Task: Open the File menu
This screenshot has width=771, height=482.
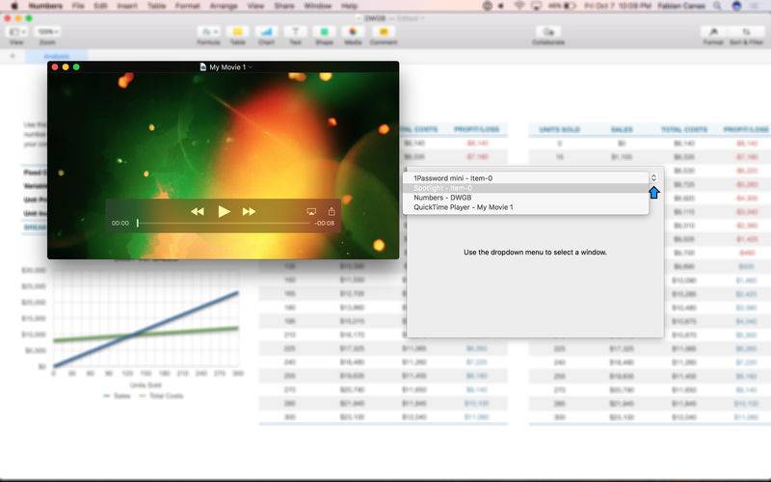Action: point(78,6)
